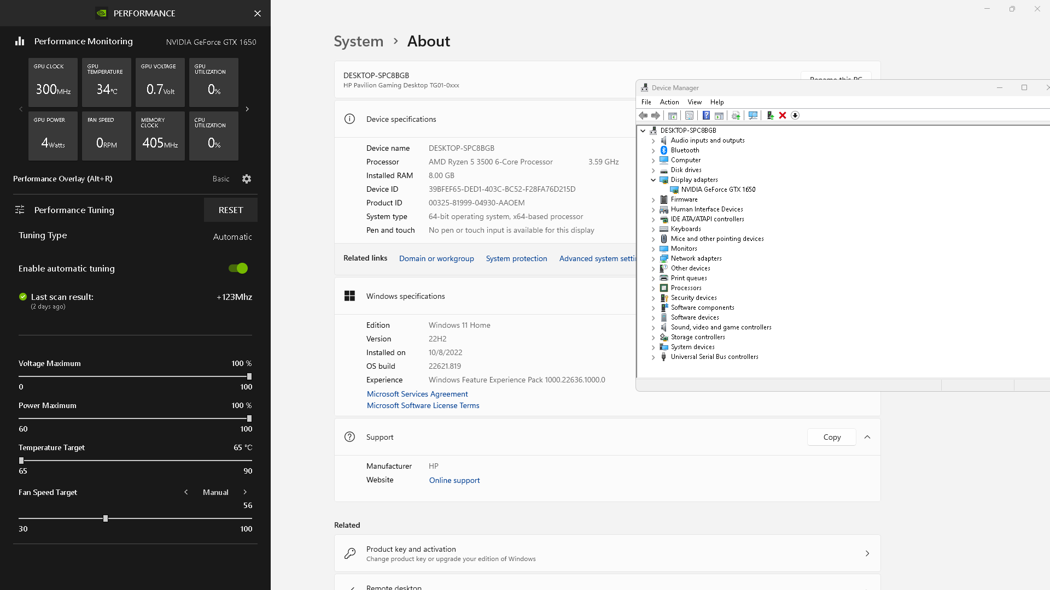The height and width of the screenshot is (590, 1050).
Task: Click the Update driver software toolbar icon
Action: point(736,115)
